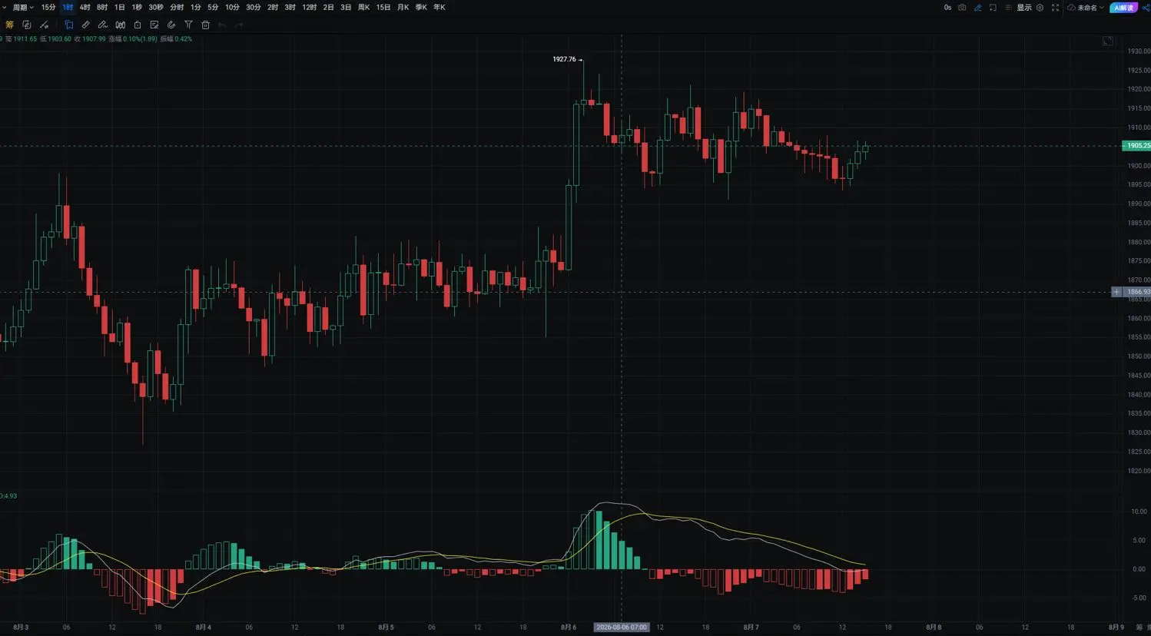The width and height of the screenshot is (1151, 636).
Task: Take a chart snapshot with camera icon
Action: click(x=962, y=8)
